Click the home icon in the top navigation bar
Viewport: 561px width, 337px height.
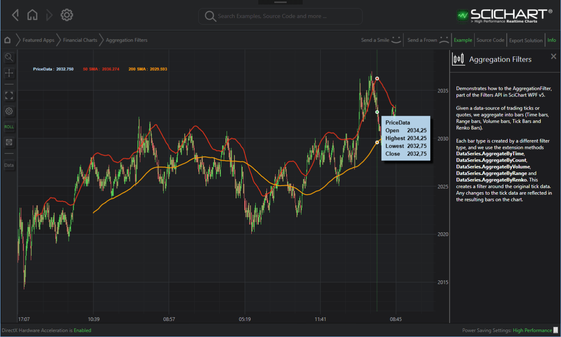(32, 15)
